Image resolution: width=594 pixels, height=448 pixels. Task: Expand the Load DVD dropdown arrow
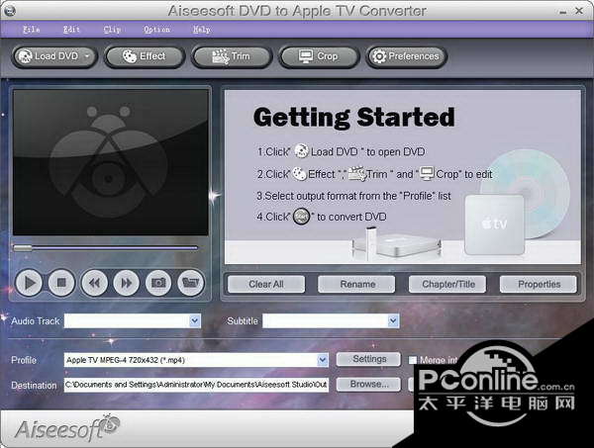pyautogui.click(x=87, y=56)
